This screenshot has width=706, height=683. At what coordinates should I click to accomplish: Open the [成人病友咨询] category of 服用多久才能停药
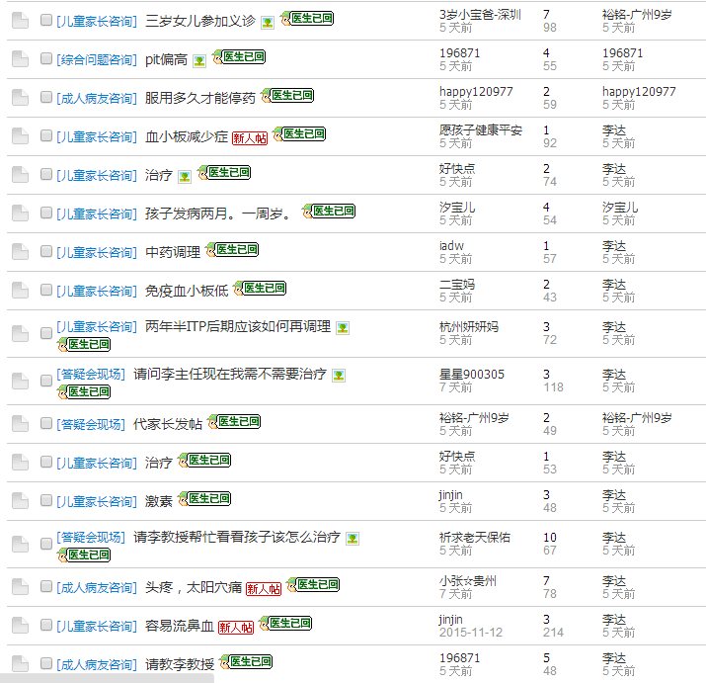tap(97, 98)
